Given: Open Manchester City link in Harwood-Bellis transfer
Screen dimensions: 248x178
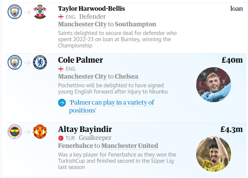Looking at the screenshot, I should [82, 24].
